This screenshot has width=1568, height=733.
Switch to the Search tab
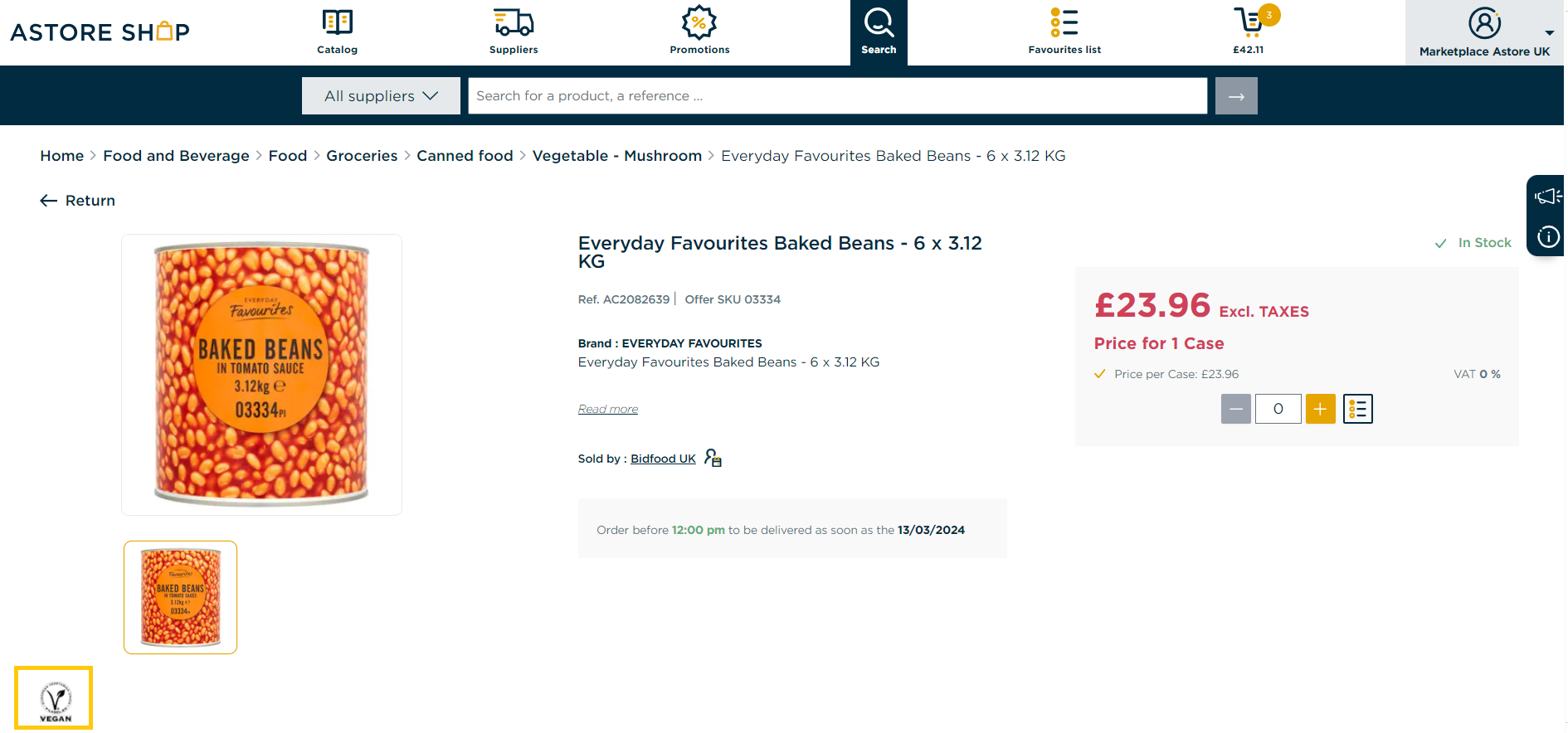879,32
